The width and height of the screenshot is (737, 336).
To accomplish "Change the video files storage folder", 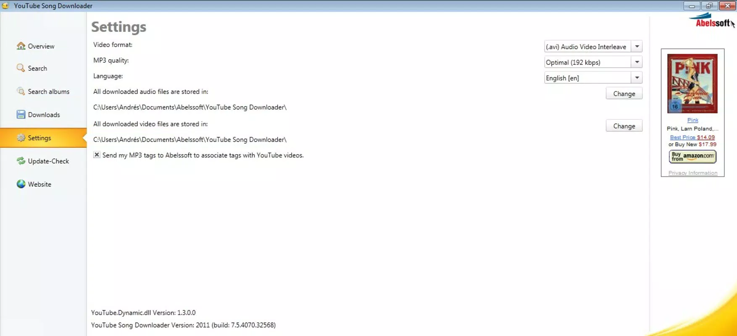I will [624, 126].
